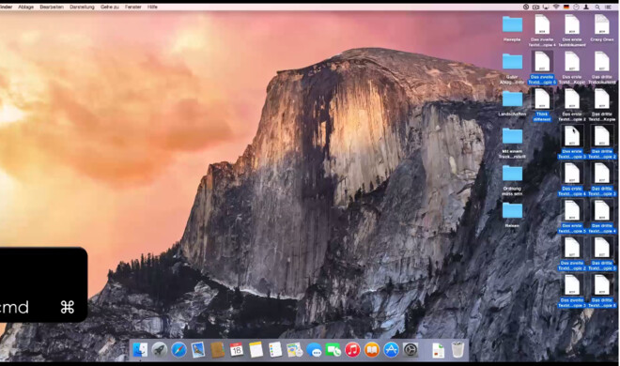Viewport: 620px width, 366px height.
Task: Open Spotlight search in menu bar
Action: 597,7
